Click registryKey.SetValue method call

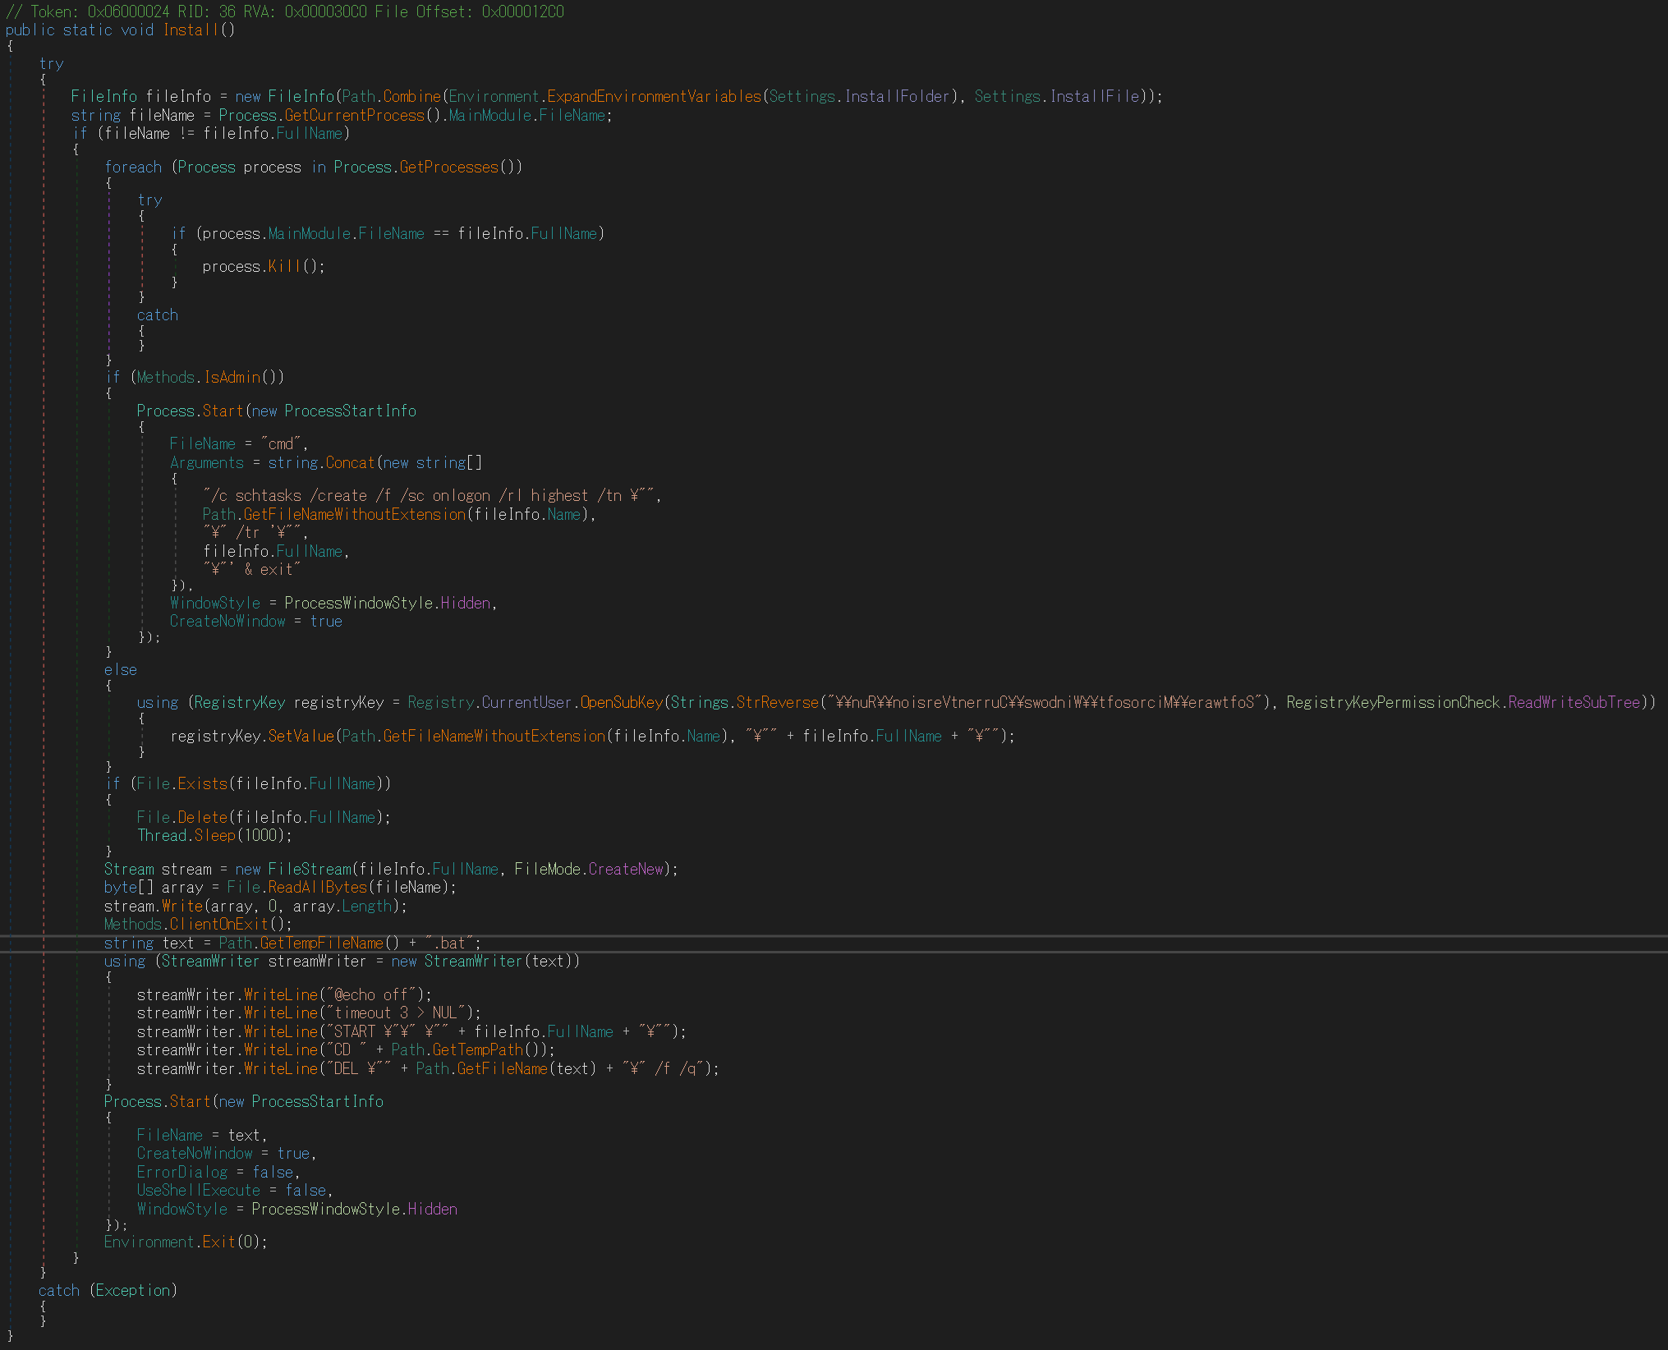[x=301, y=737]
